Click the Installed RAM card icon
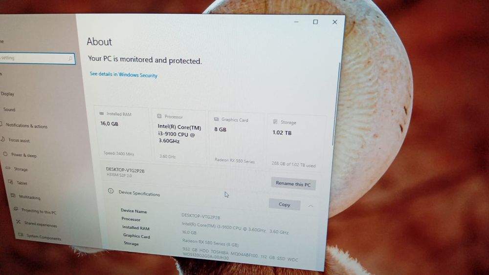 (101, 114)
